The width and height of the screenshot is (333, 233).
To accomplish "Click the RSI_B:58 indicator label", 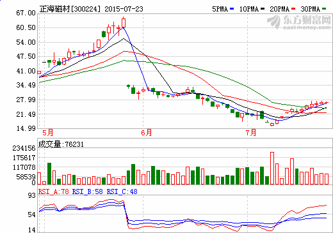I will (88, 192).
